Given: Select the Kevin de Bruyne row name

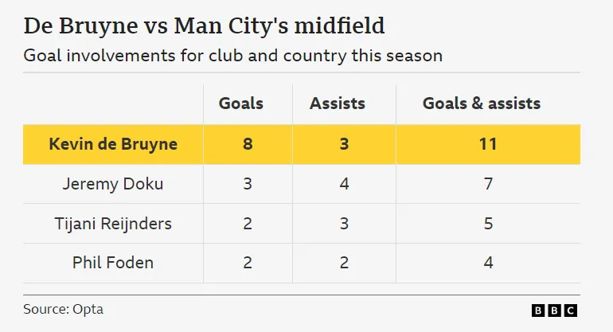Looking at the screenshot, I should point(113,144).
